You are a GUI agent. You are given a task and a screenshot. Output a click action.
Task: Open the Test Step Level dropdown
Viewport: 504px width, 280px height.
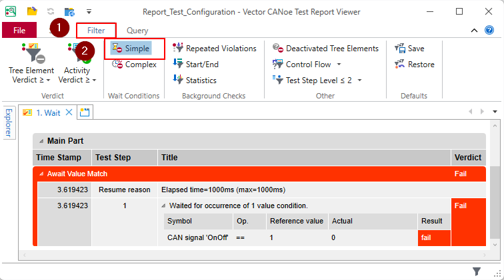click(317, 80)
